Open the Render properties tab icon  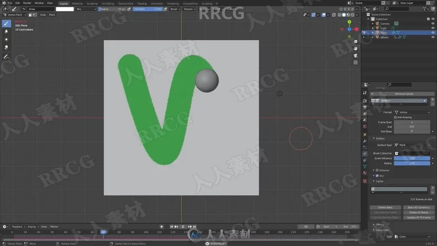pos(365,101)
